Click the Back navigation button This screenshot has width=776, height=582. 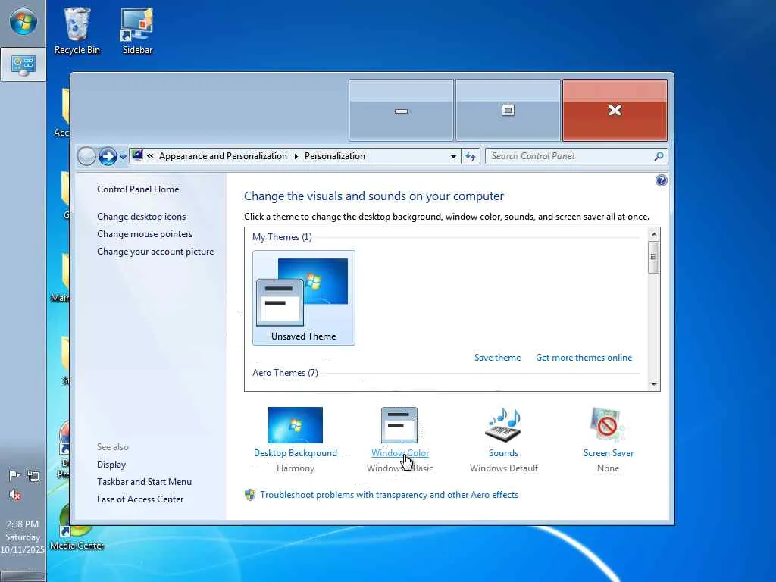(86, 156)
